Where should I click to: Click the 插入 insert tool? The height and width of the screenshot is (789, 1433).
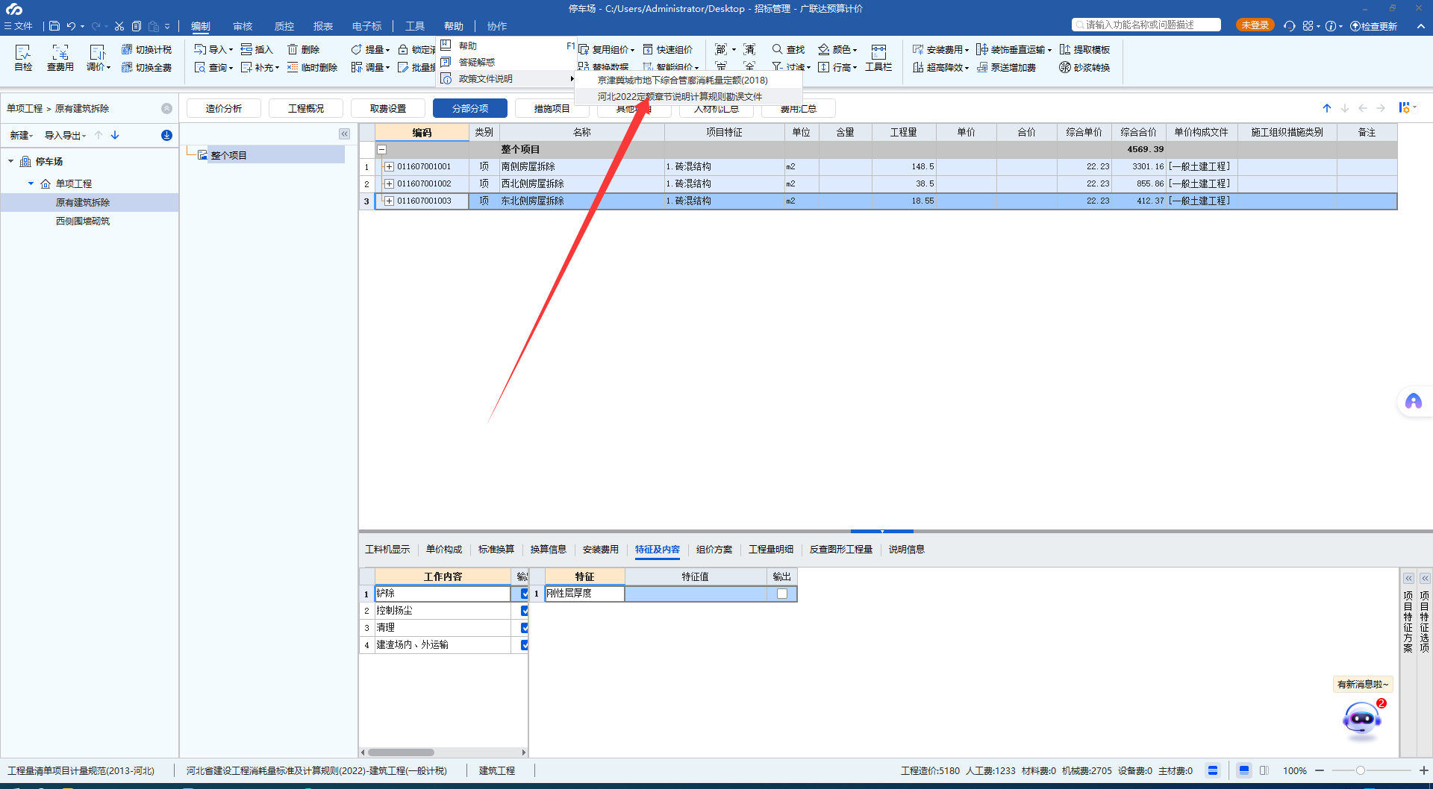tap(257, 49)
